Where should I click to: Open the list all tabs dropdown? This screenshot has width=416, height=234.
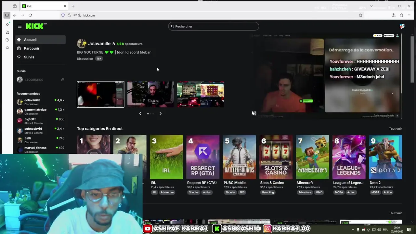tap(371, 6)
